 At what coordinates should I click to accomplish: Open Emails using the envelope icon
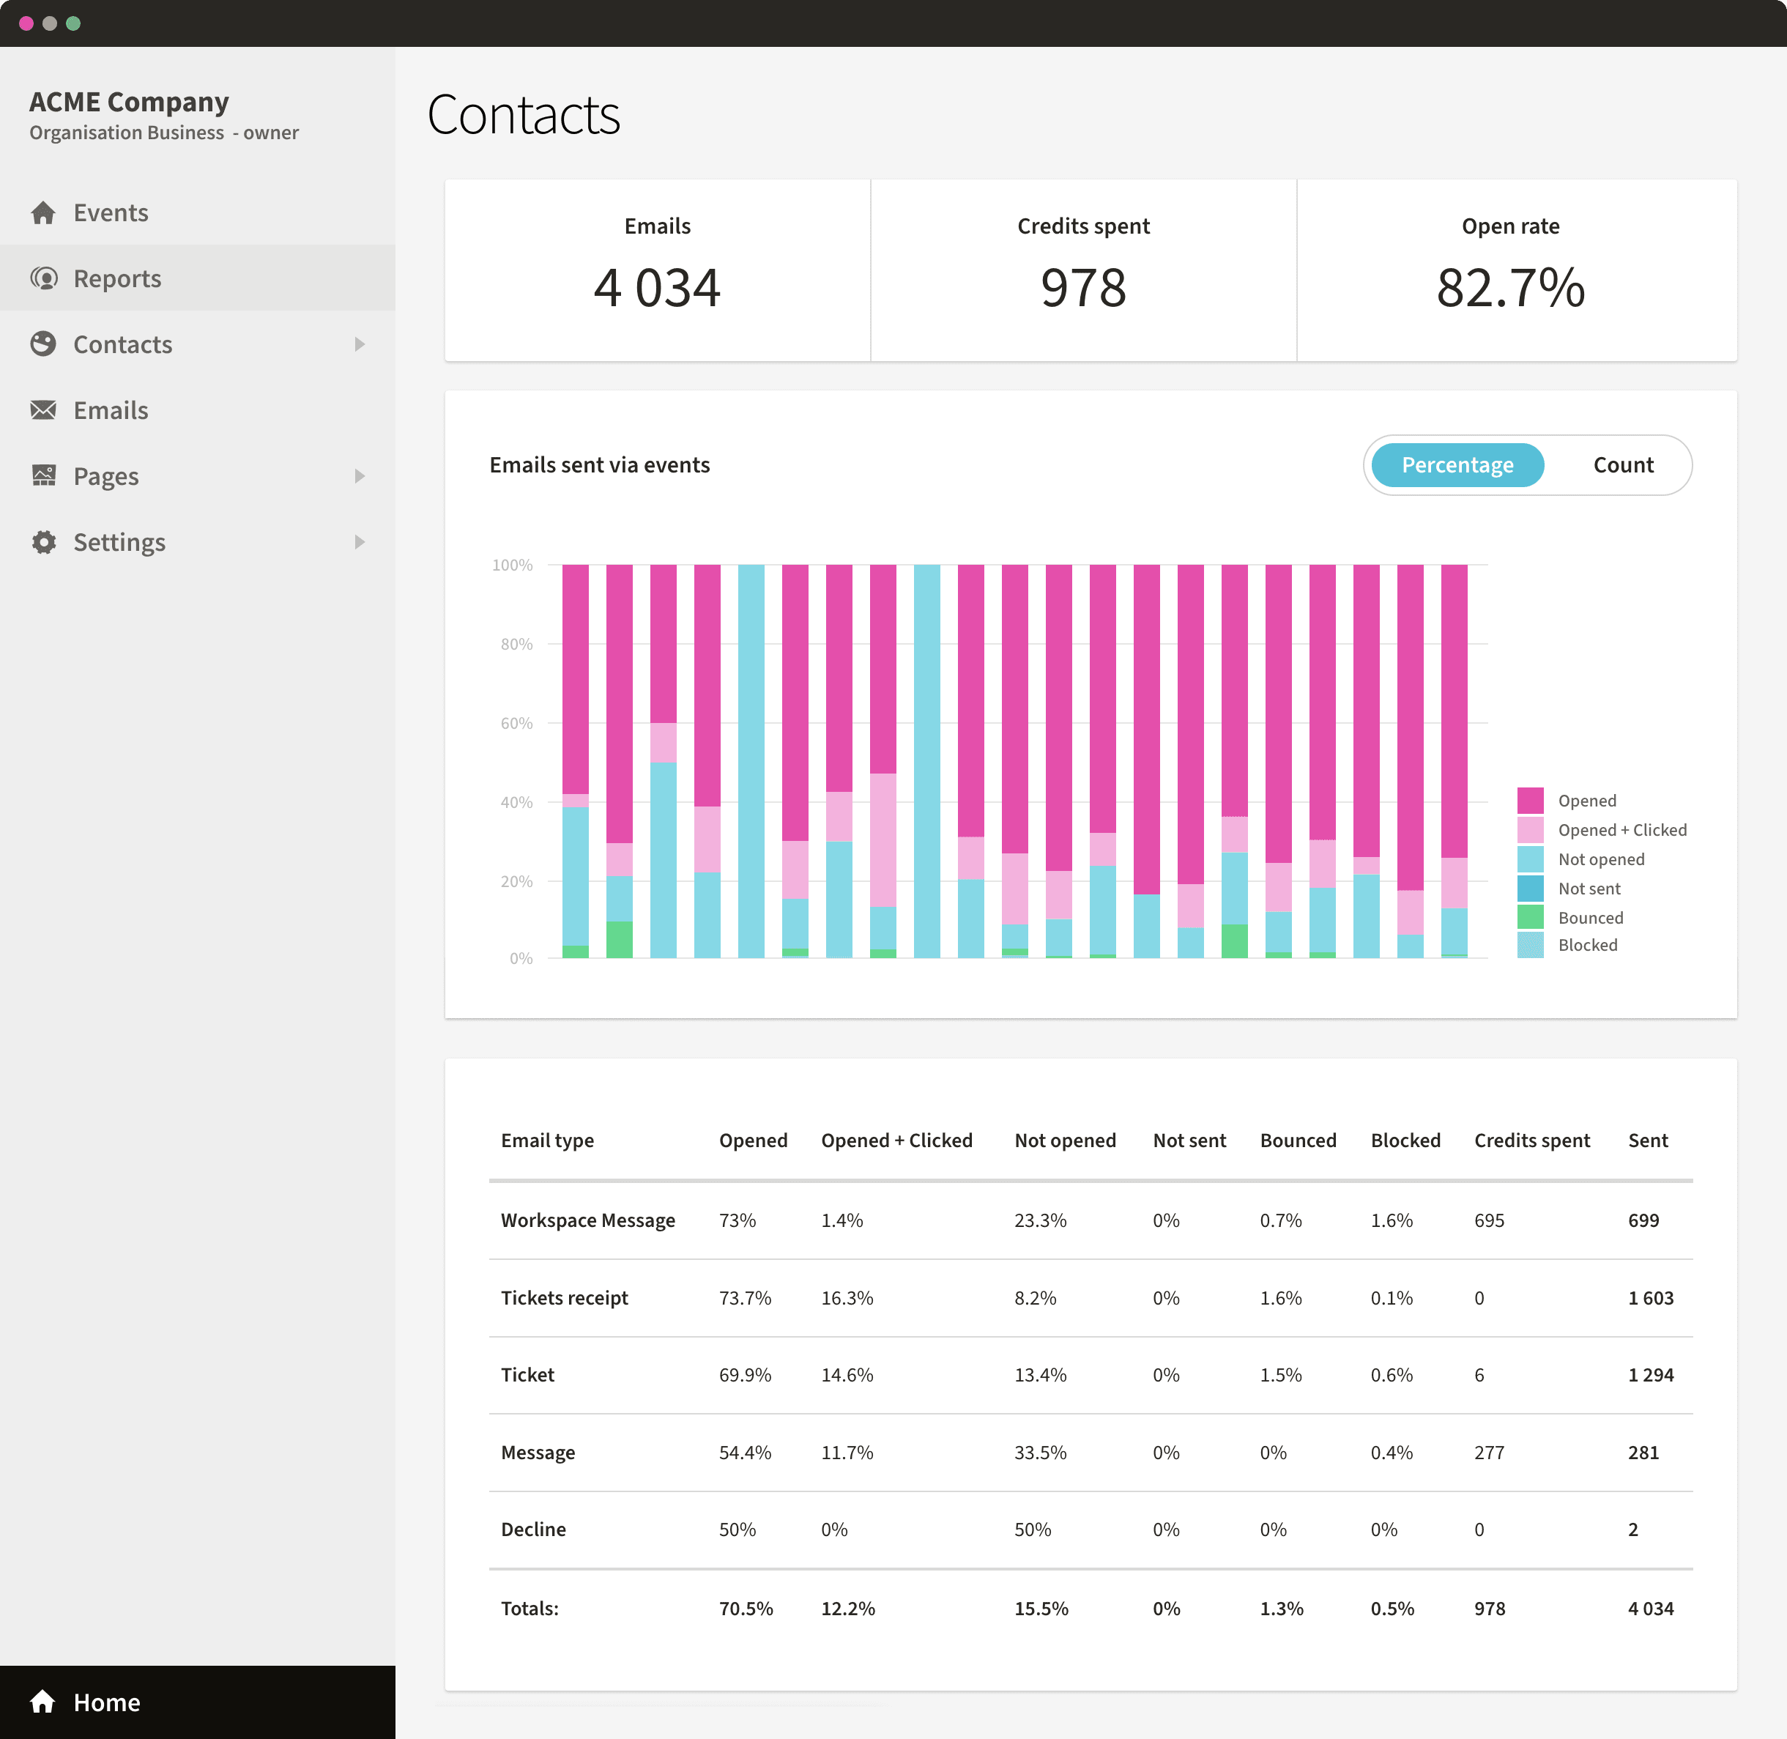click(43, 409)
